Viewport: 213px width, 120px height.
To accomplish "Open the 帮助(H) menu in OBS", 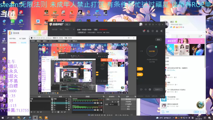I will pos(75,41).
